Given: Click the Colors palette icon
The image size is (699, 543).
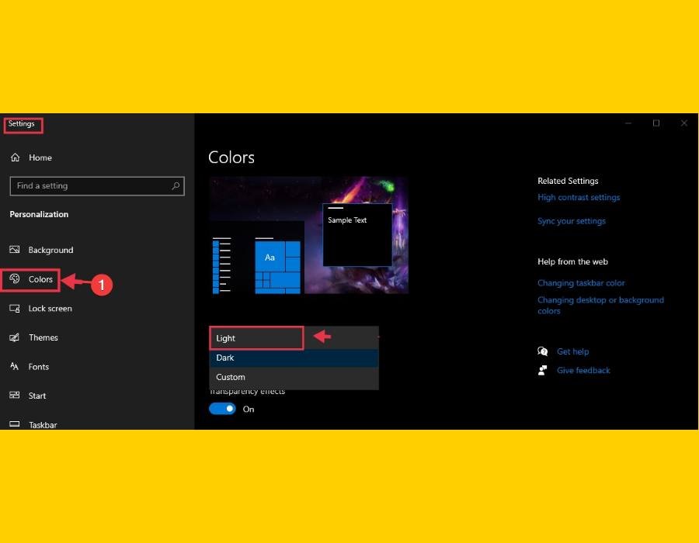Looking at the screenshot, I should tap(15, 279).
